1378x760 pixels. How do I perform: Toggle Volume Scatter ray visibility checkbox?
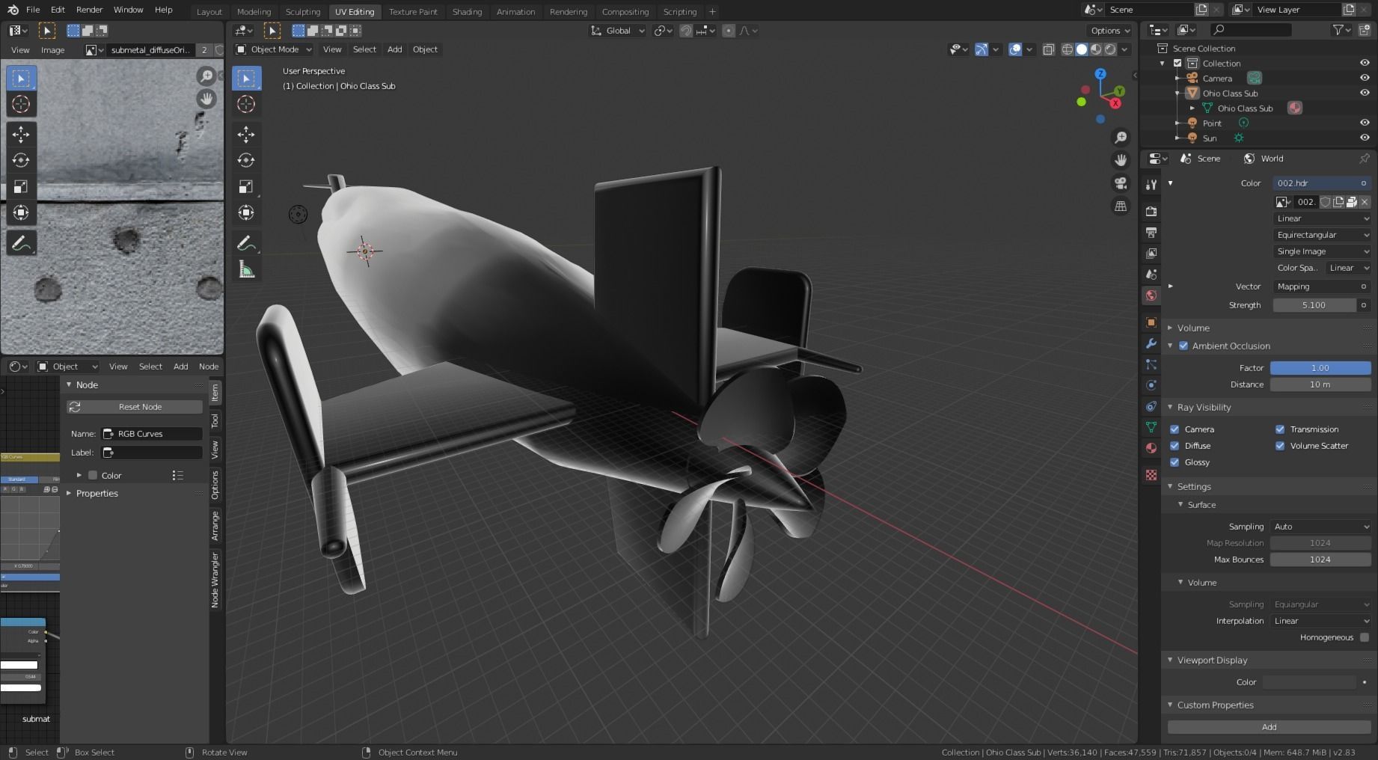1280,446
